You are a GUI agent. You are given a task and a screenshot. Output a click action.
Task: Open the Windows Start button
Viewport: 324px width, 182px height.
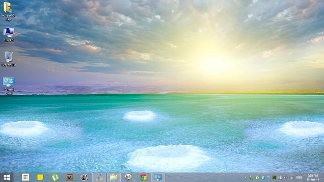pyautogui.click(x=6, y=177)
